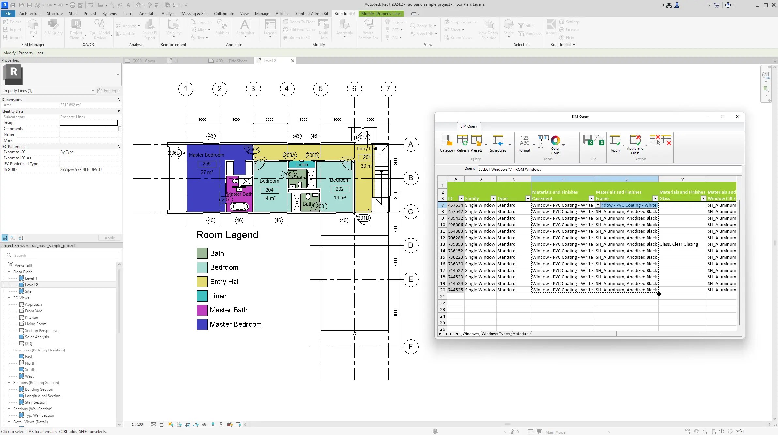Open the Color Code color wheel
The width and height of the screenshot is (778, 435).
[555, 141]
